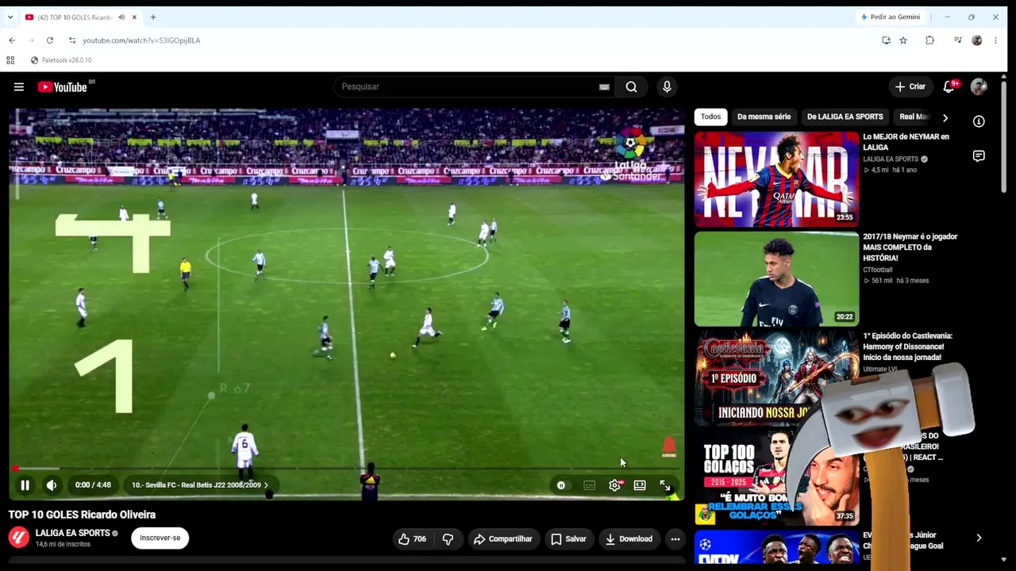The image size is (1016, 571).
Task: Open the comments panel icon in sidebar
Action: click(x=979, y=156)
